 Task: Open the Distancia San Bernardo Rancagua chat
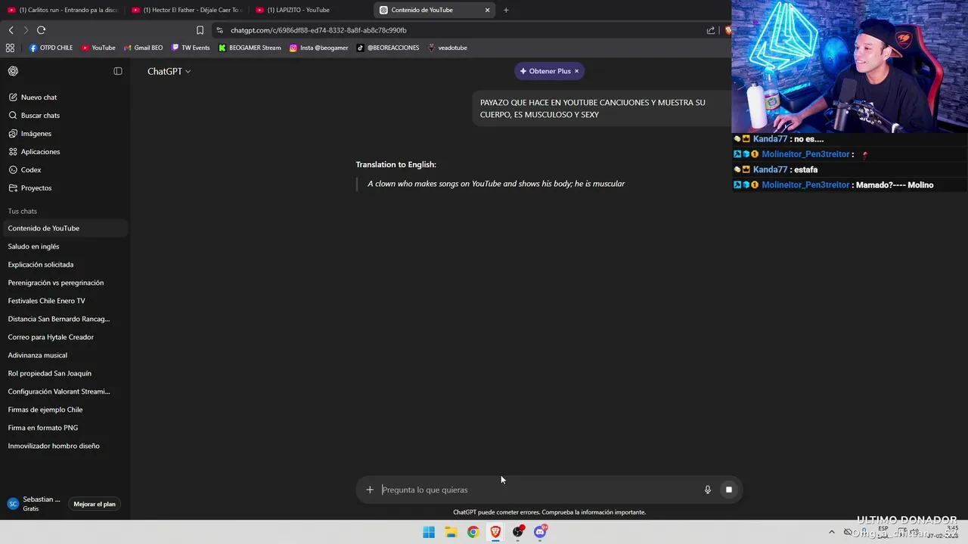coord(64,319)
